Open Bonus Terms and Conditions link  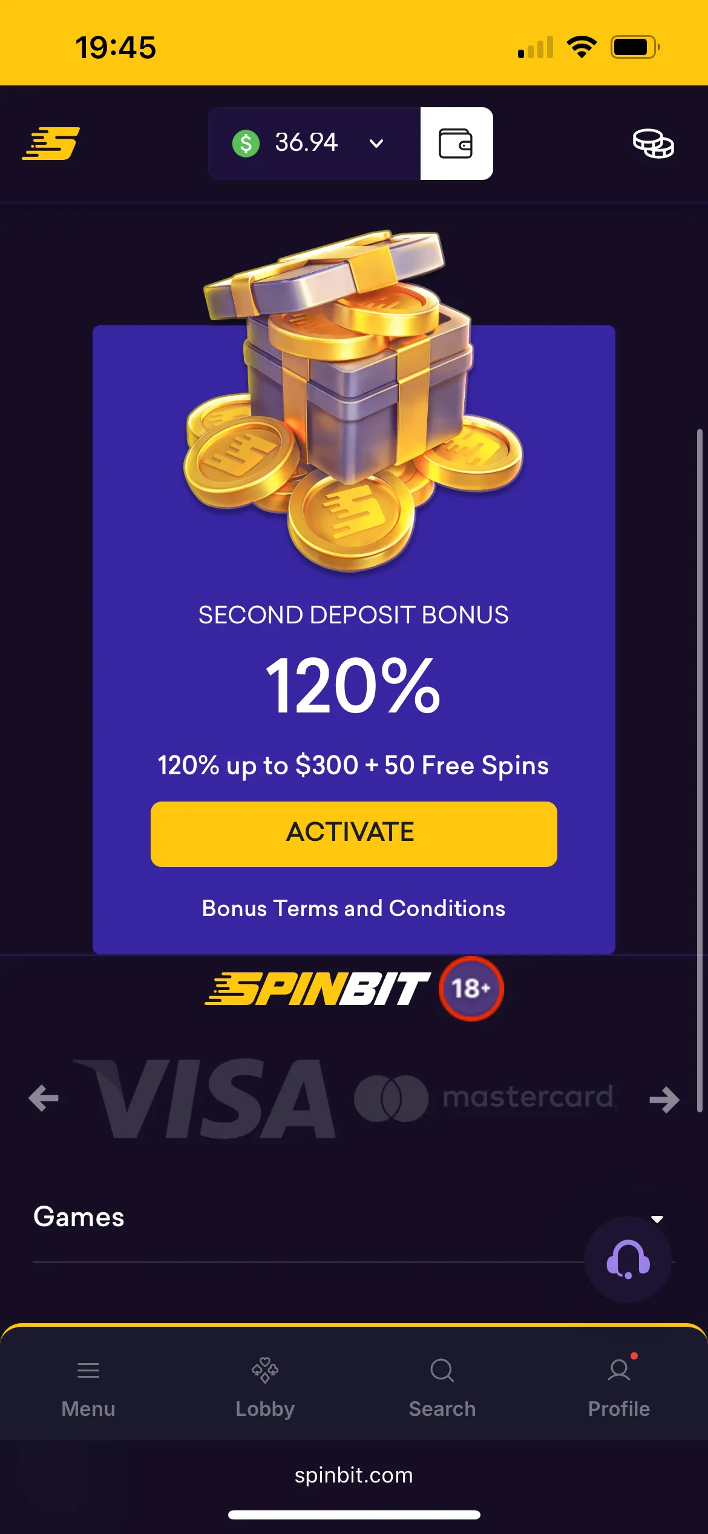354,908
